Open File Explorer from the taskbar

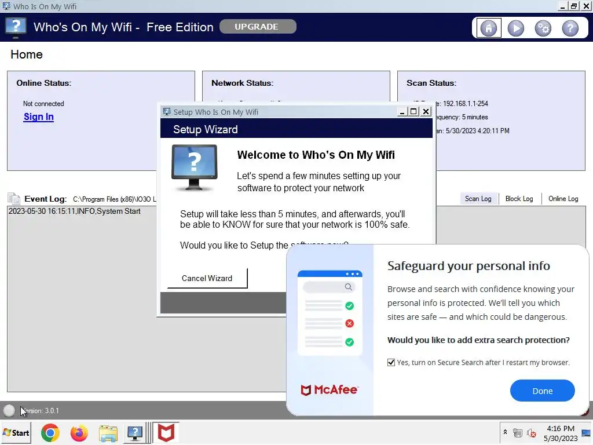click(x=108, y=433)
